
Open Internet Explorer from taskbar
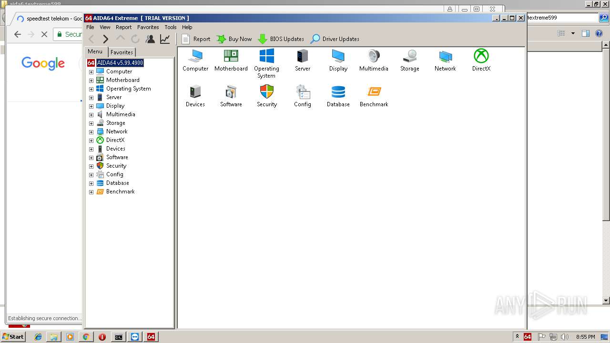point(38,337)
